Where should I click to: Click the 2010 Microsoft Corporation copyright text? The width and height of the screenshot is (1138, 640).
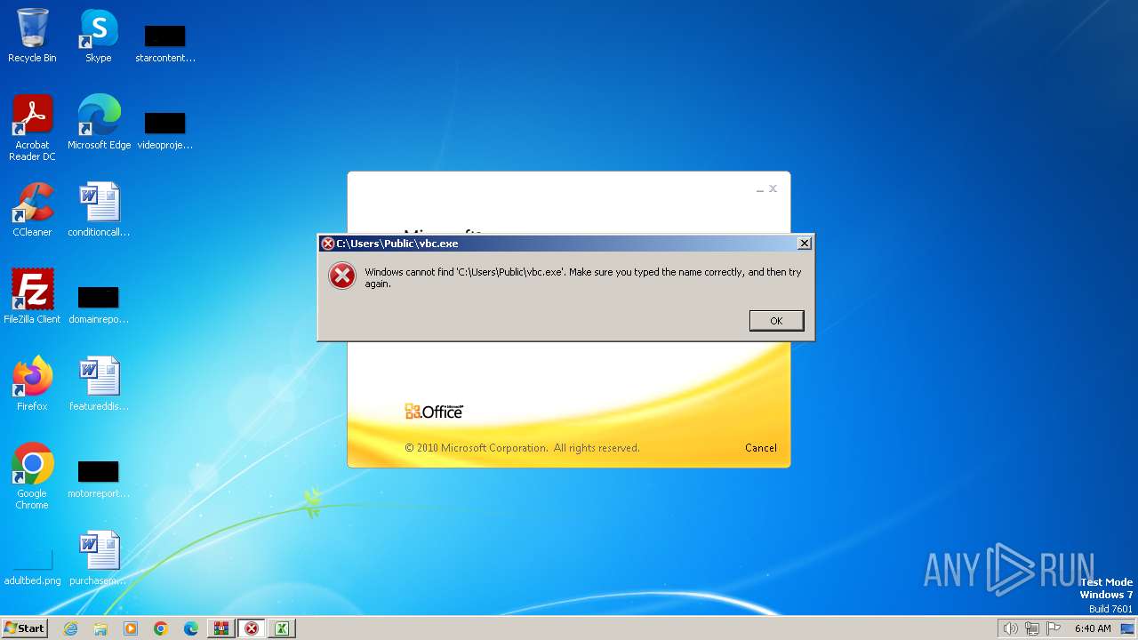tap(523, 448)
